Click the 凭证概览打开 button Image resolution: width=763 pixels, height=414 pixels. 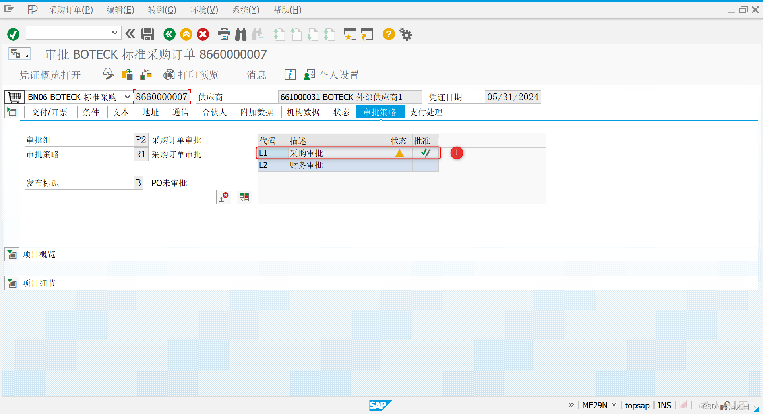click(x=50, y=75)
